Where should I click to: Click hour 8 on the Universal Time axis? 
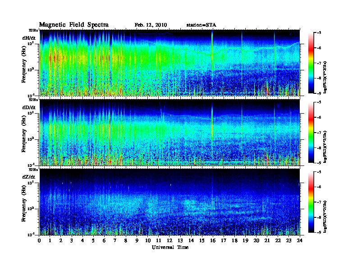(x=126, y=241)
